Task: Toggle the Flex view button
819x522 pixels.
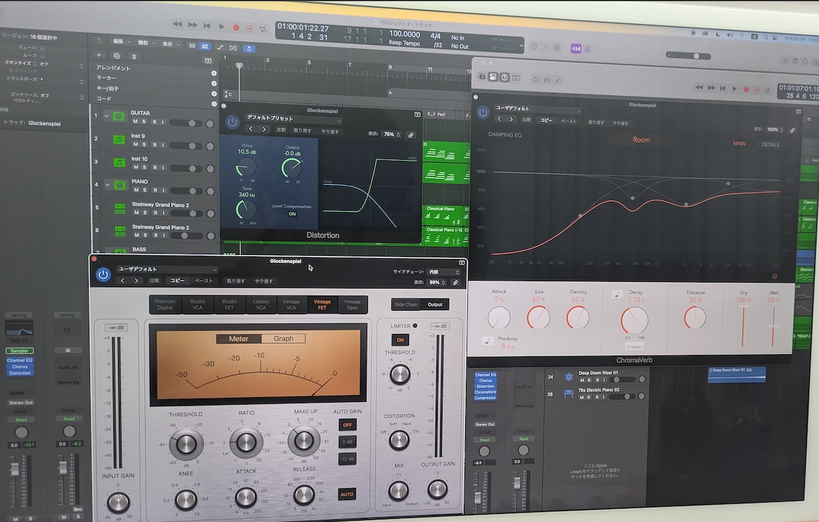Action: [x=233, y=48]
